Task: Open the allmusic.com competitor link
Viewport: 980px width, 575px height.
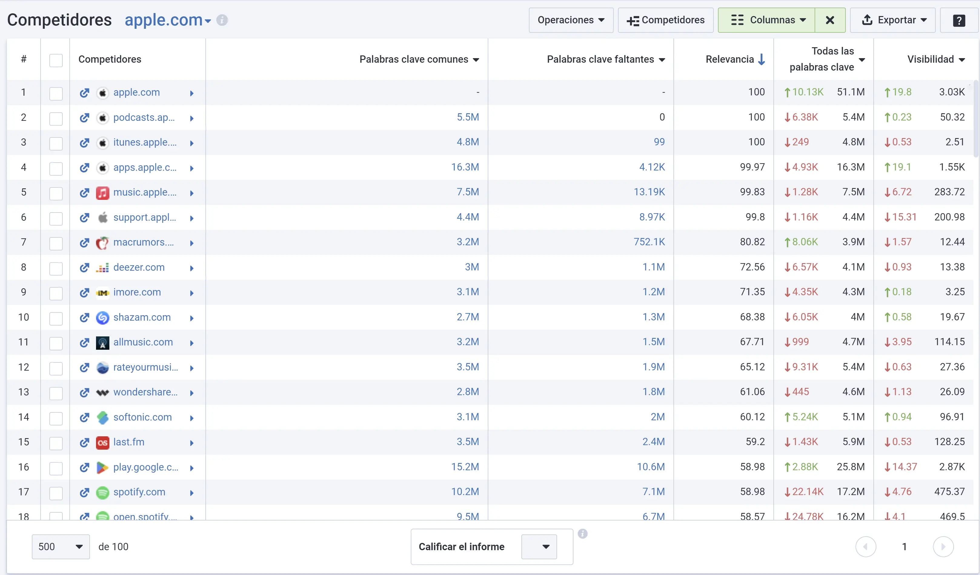Action: 143,342
